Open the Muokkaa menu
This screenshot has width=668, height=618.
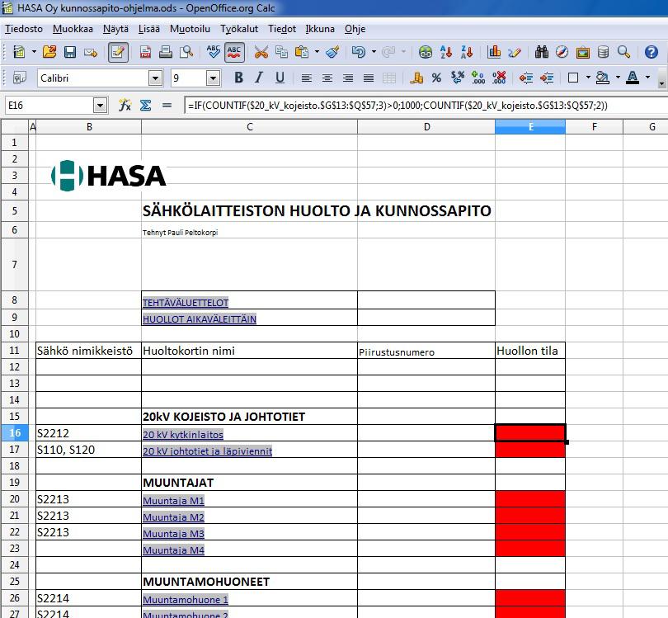[x=73, y=29]
